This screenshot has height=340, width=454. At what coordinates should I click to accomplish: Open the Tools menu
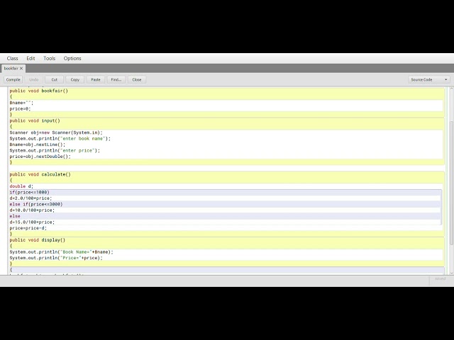(x=49, y=58)
